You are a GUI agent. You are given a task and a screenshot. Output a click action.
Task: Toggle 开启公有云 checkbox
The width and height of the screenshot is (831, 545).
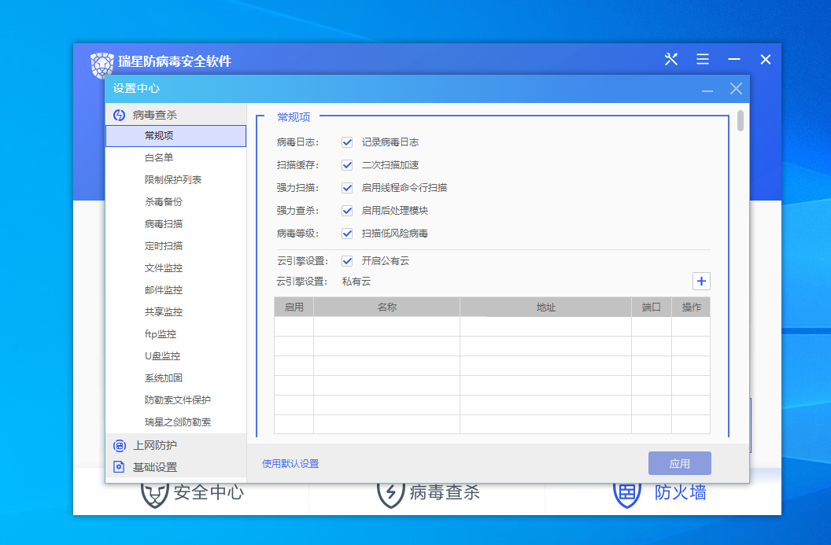coord(347,261)
